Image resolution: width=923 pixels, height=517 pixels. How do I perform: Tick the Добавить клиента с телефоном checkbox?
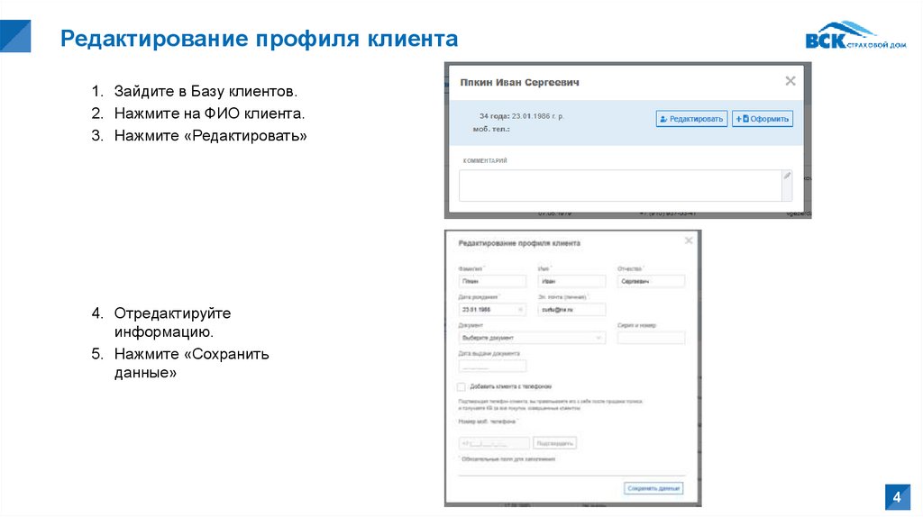461,387
